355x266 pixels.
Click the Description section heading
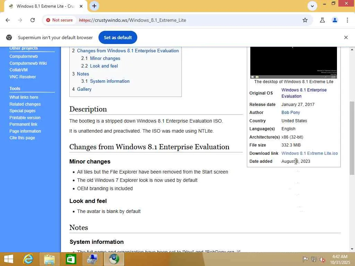(88, 109)
